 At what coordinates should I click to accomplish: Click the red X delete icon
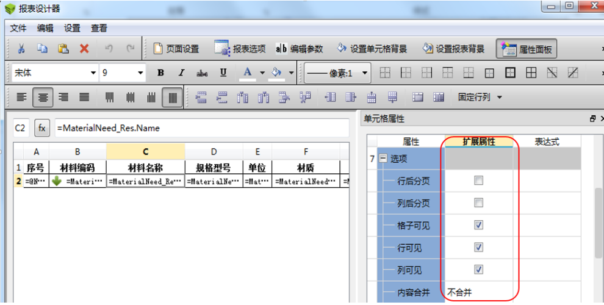pos(84,49)
